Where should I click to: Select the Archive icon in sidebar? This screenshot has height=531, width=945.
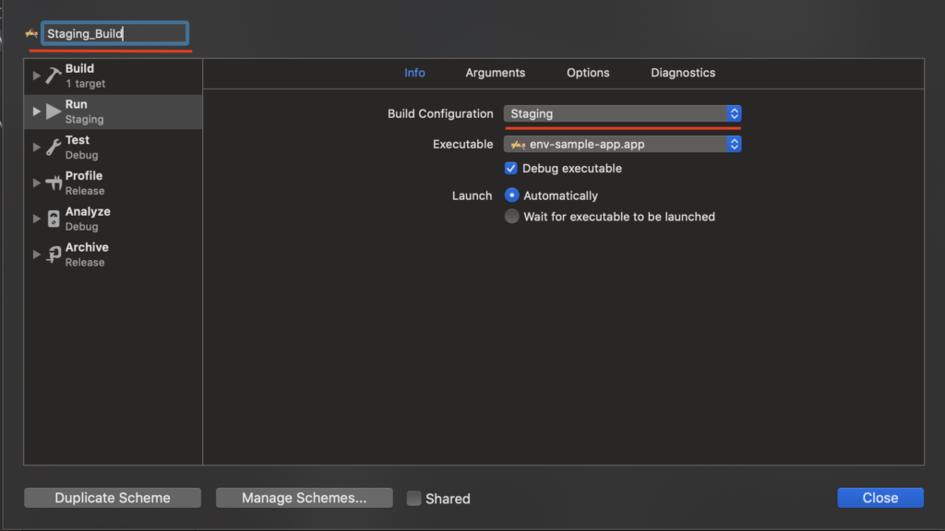[x=53, y=254]
